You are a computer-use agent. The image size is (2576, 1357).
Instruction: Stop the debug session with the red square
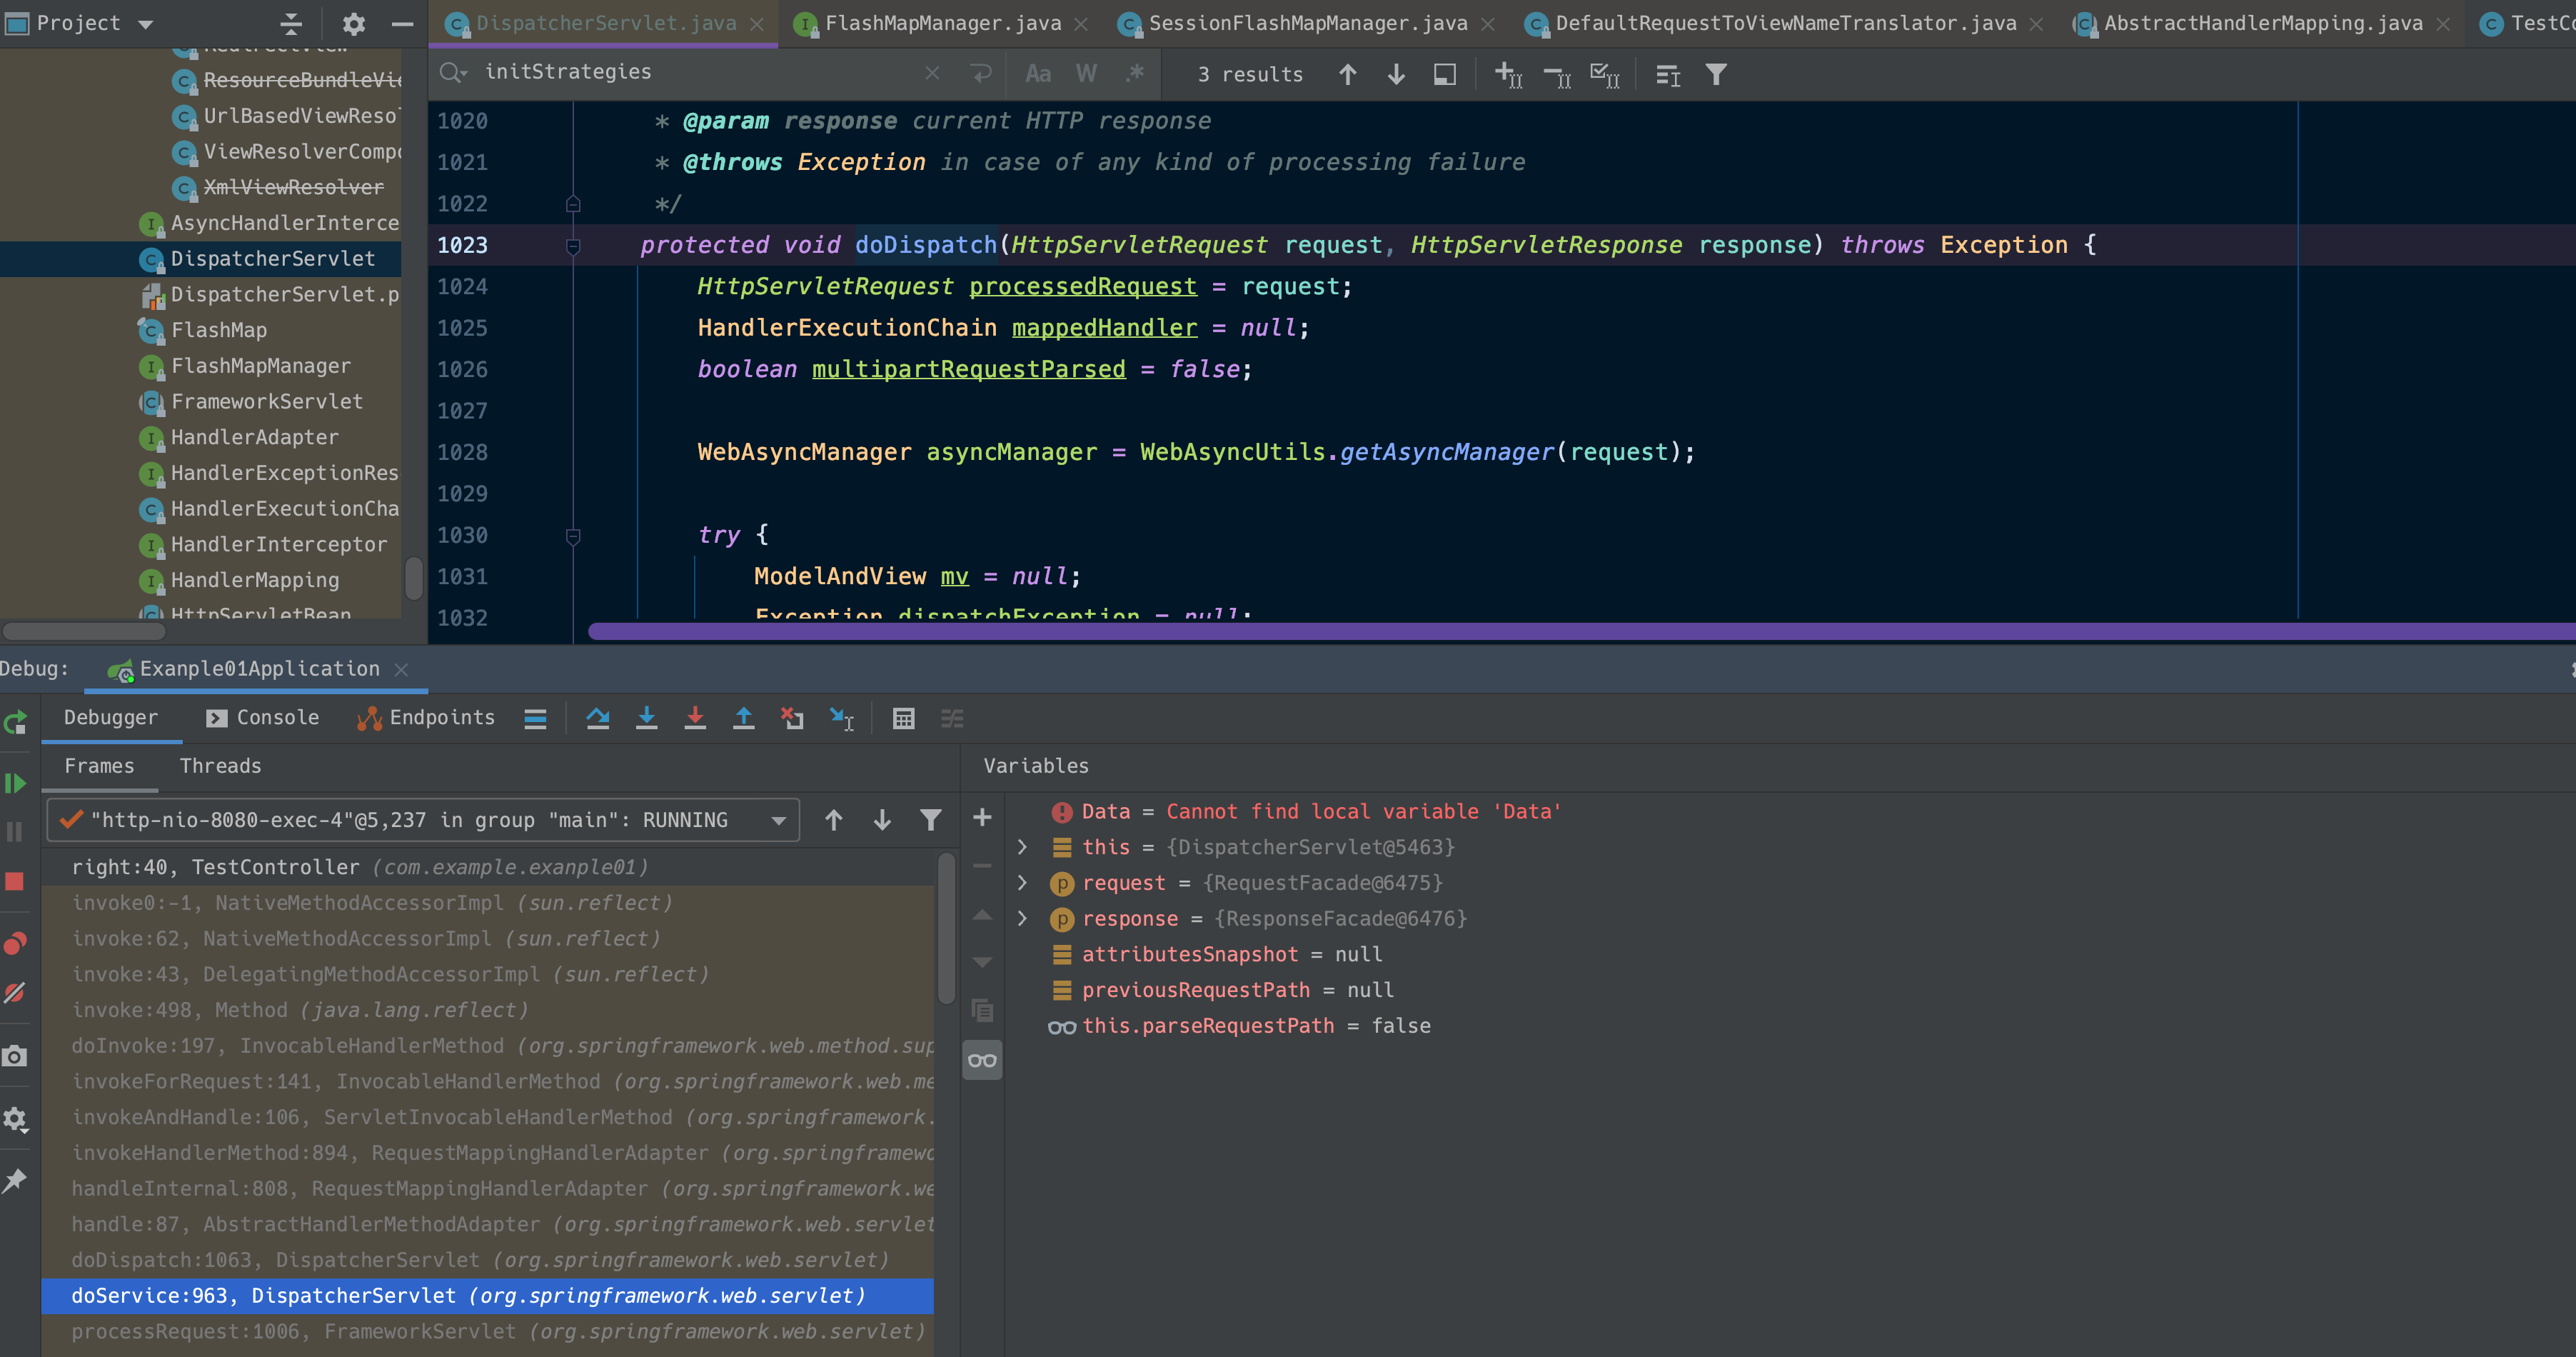point(15,881)
